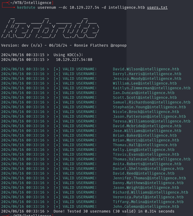193x216 pixels.
Task: Click the KDC address 10.129.227.54:88
Action: click(74, 59)
